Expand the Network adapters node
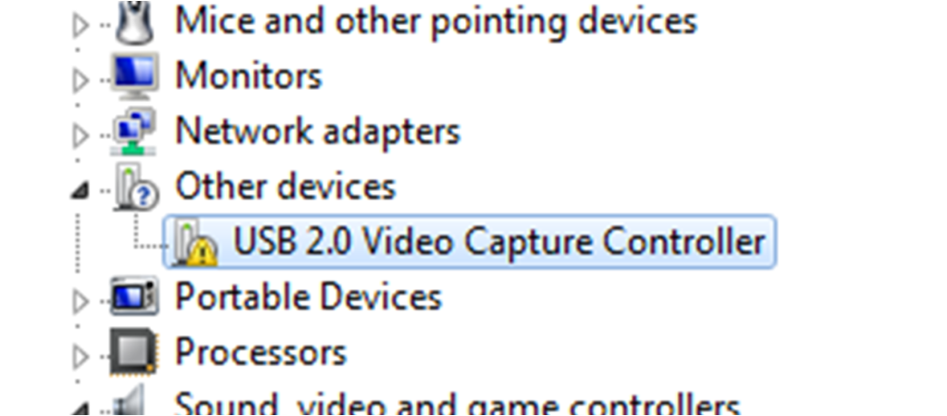 click(x=80, y=136)
